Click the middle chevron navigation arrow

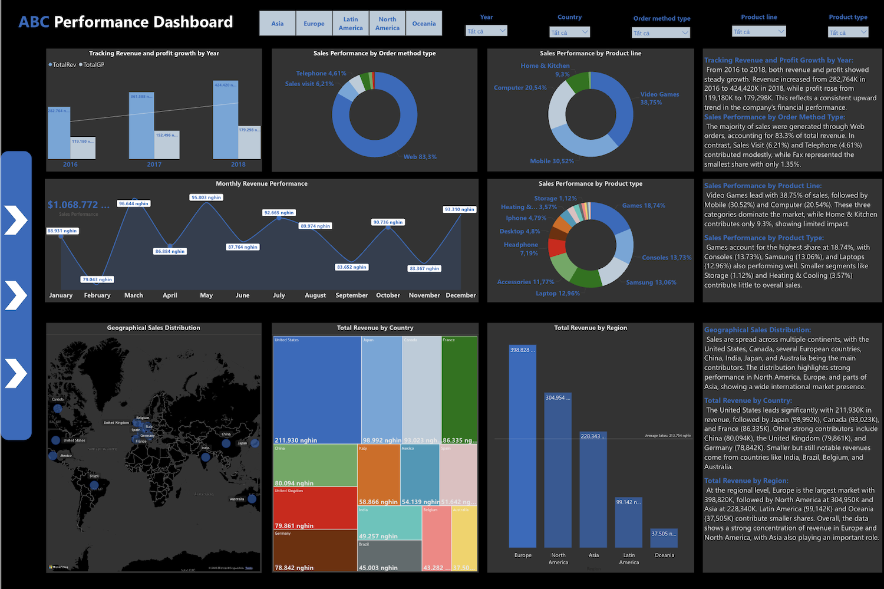coord(16,297)
